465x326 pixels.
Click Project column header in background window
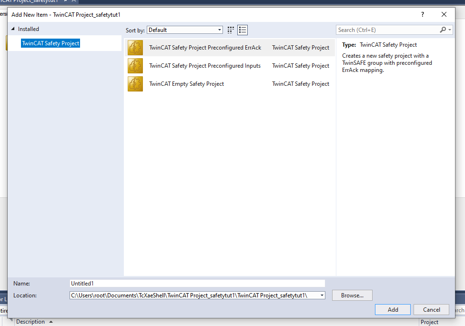tap(429, 322)
